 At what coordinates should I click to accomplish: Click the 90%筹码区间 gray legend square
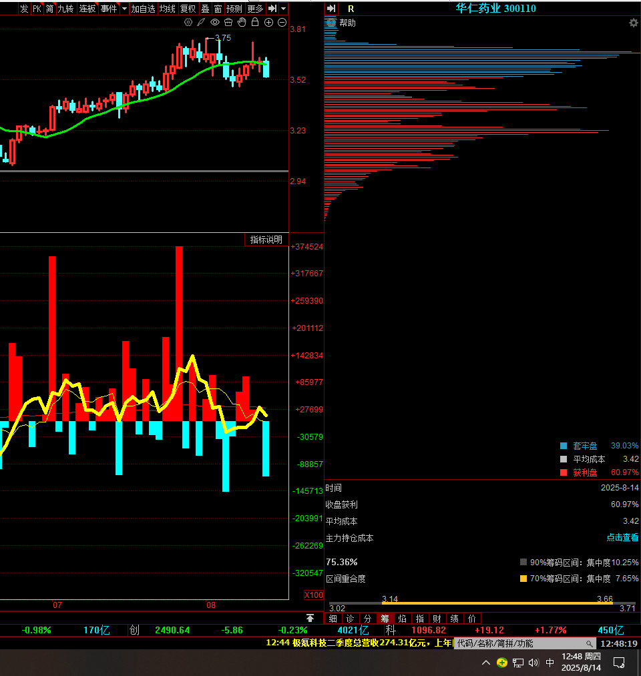coord(523,562)
